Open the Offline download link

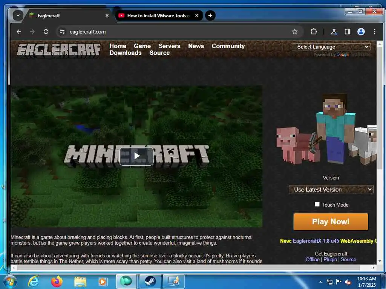point(312,259)
